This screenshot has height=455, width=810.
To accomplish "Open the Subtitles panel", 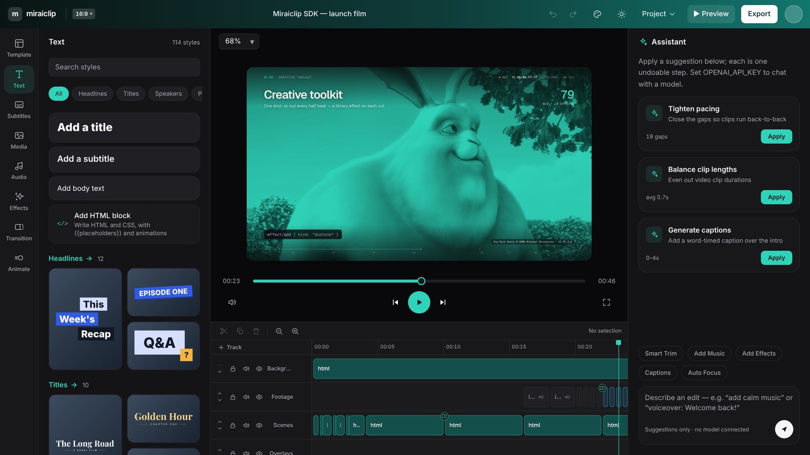I will [x=19, y=110].
